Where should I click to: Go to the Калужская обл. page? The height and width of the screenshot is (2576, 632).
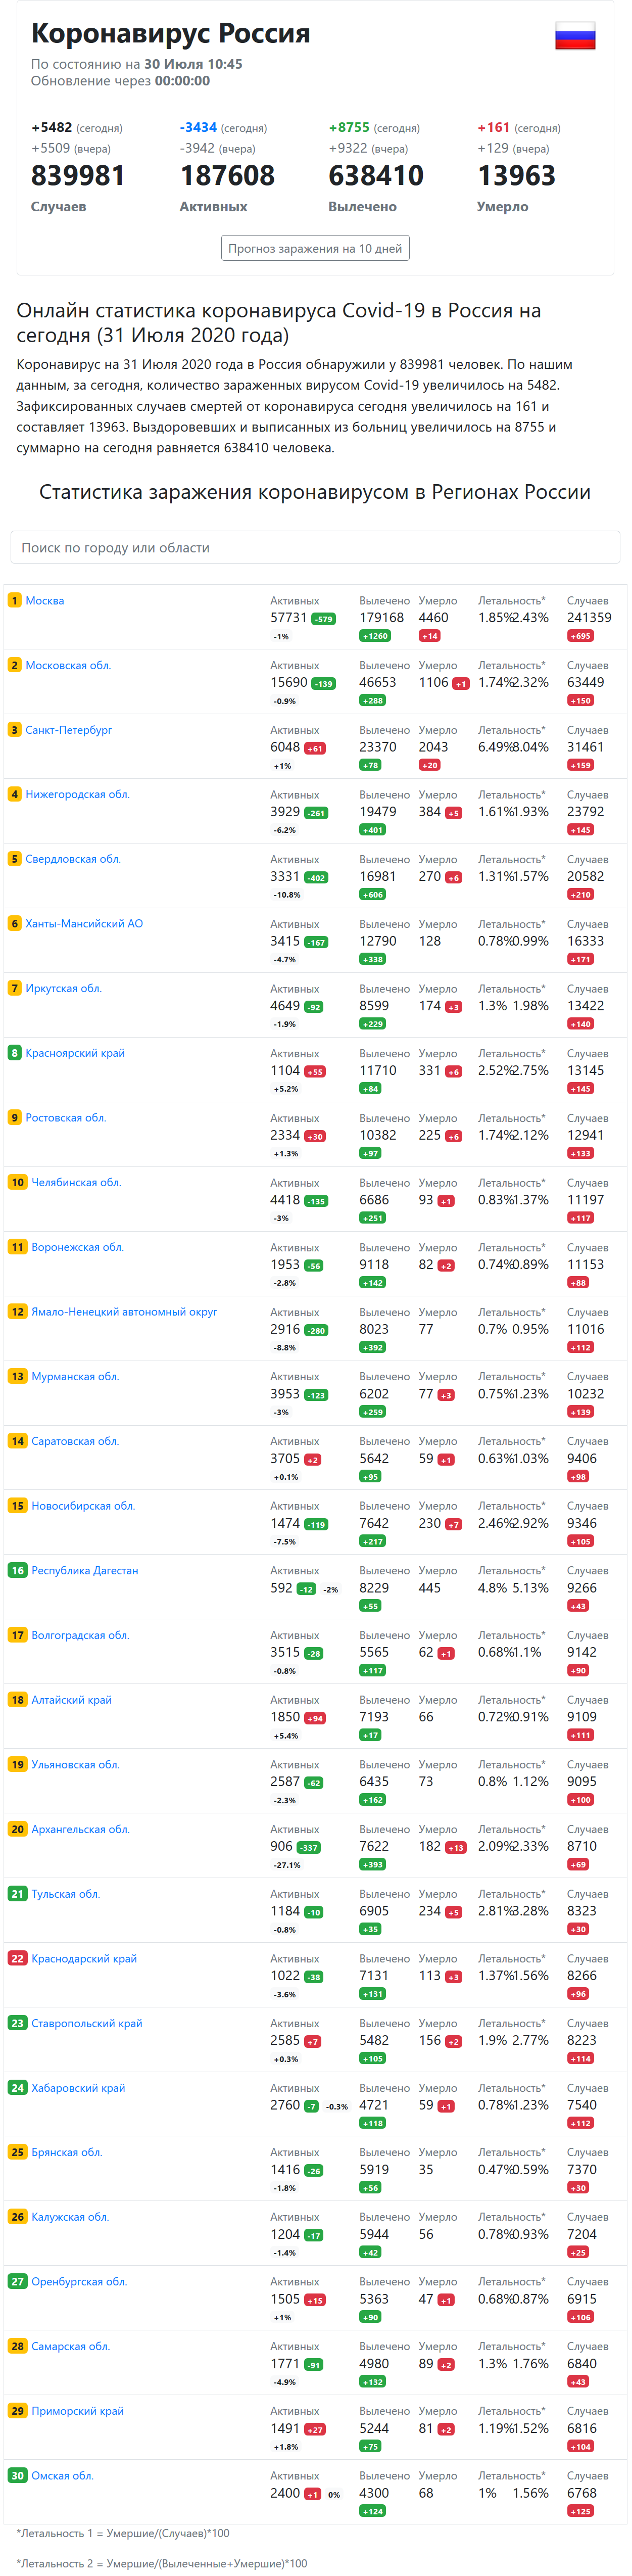70,2217
